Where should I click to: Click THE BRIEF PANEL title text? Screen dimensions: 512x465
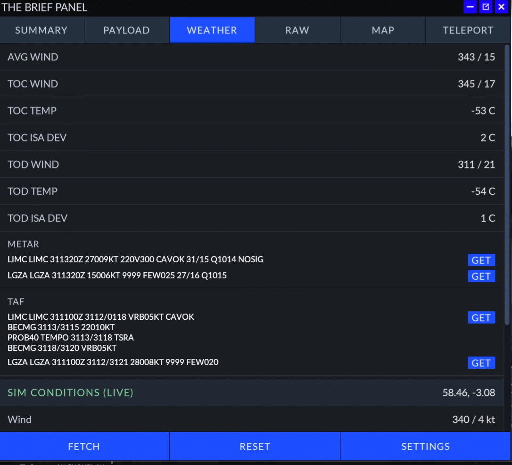click(44, 7)
